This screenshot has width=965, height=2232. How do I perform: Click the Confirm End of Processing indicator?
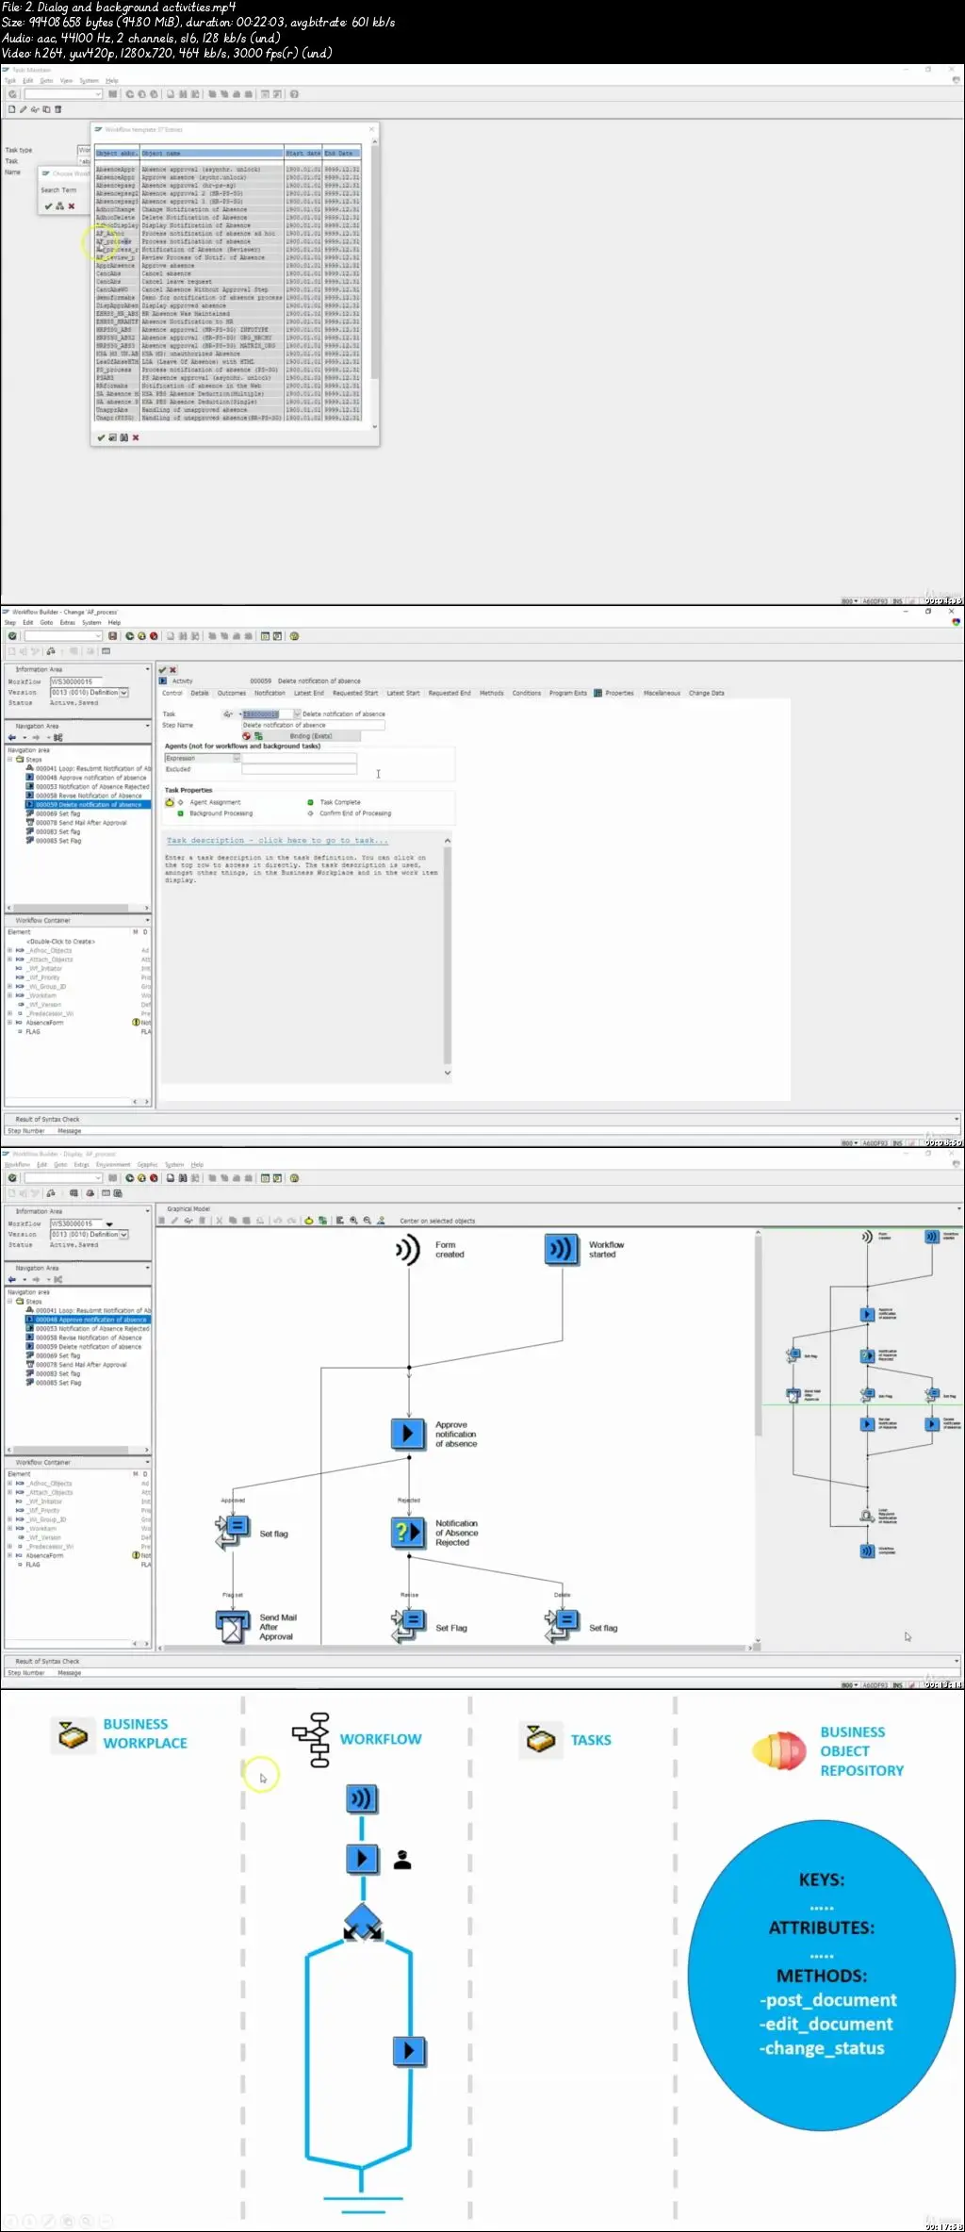[x=311, y=813]
